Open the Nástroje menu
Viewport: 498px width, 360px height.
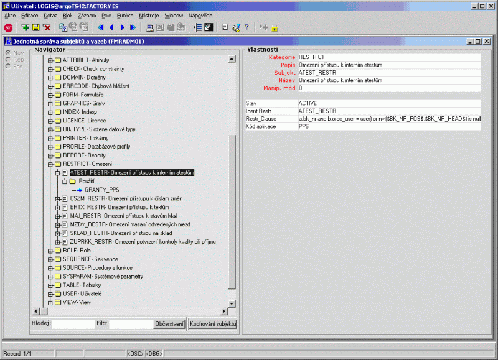pos(149,16)
